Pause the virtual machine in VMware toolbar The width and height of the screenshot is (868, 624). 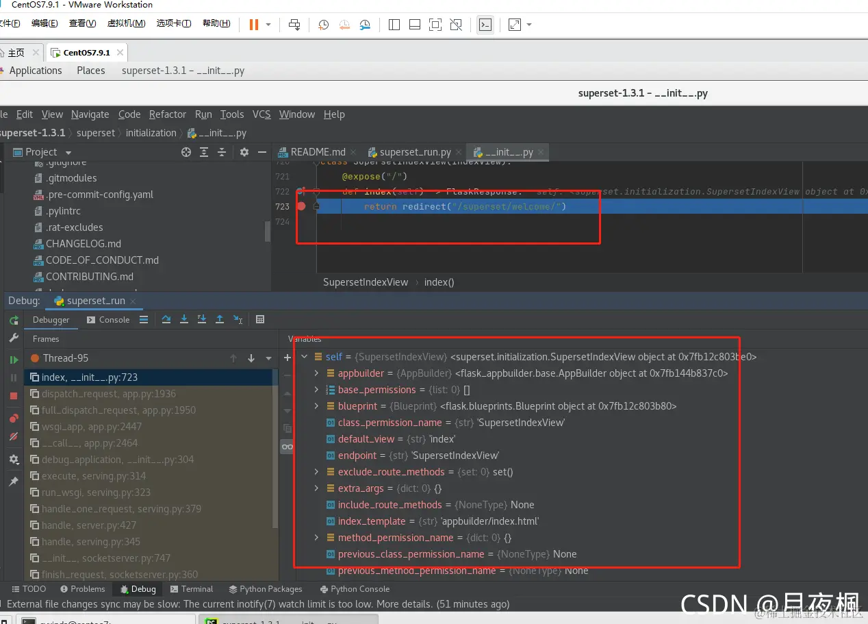[254, 25]
